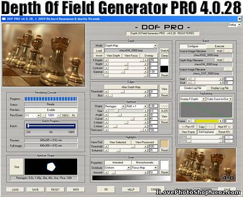Screen dimensions: 243x197
Task: Click the F-Depth slider track
Action: coord(126,60)
